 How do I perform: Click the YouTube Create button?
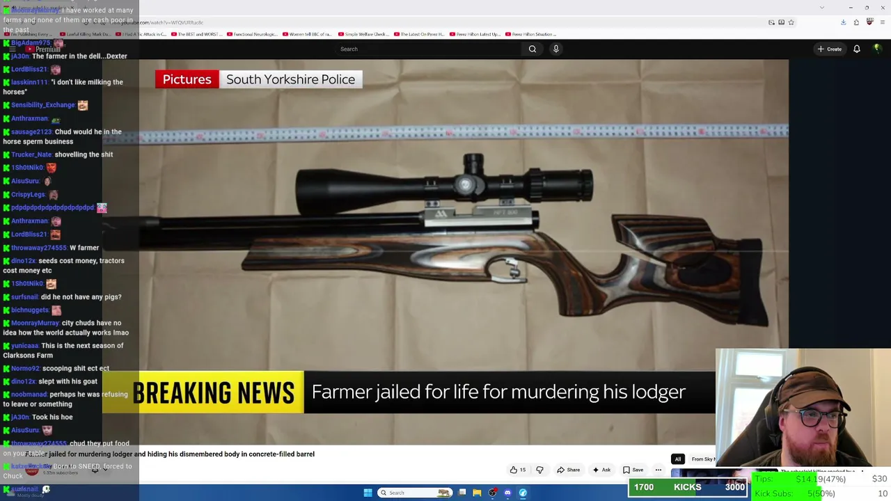click(830, 49)
